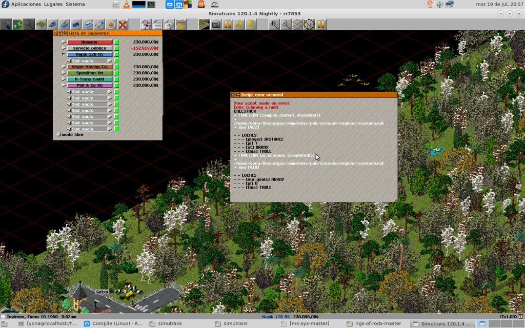Toggle fast forward mode
Viewport: 525px width, 328px height.
pyautogui.click(x=239, y=25)
